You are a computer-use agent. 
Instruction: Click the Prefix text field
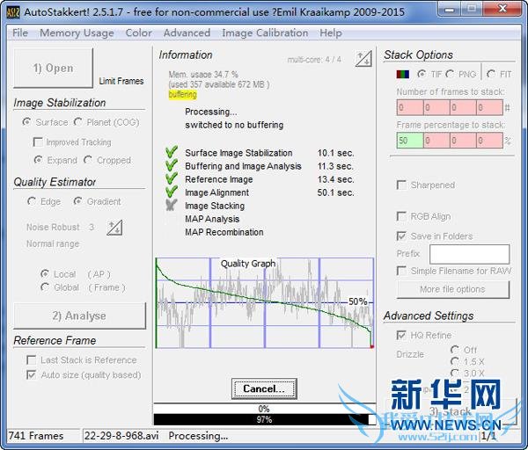tap(469, 254)
